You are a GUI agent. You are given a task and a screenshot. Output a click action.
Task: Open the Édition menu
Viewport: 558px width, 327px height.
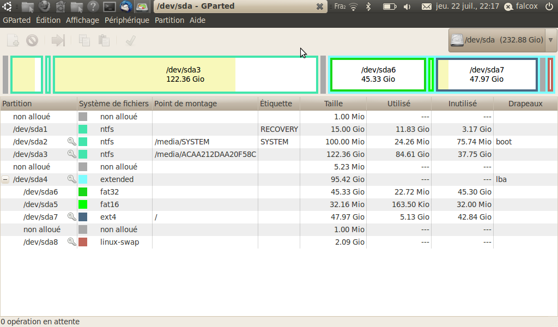tap(48, 20)
